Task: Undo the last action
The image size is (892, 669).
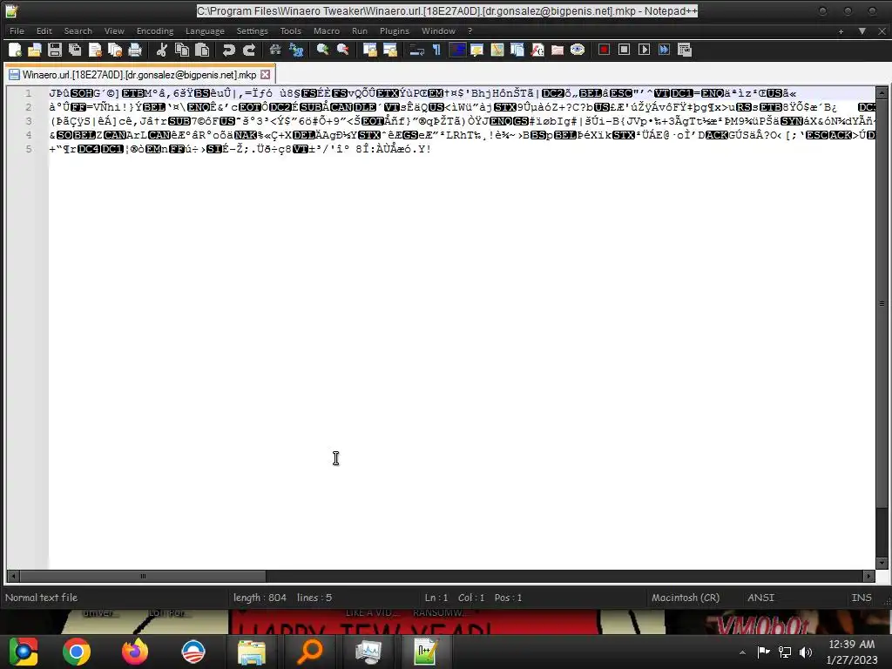Action: (229, 50)
